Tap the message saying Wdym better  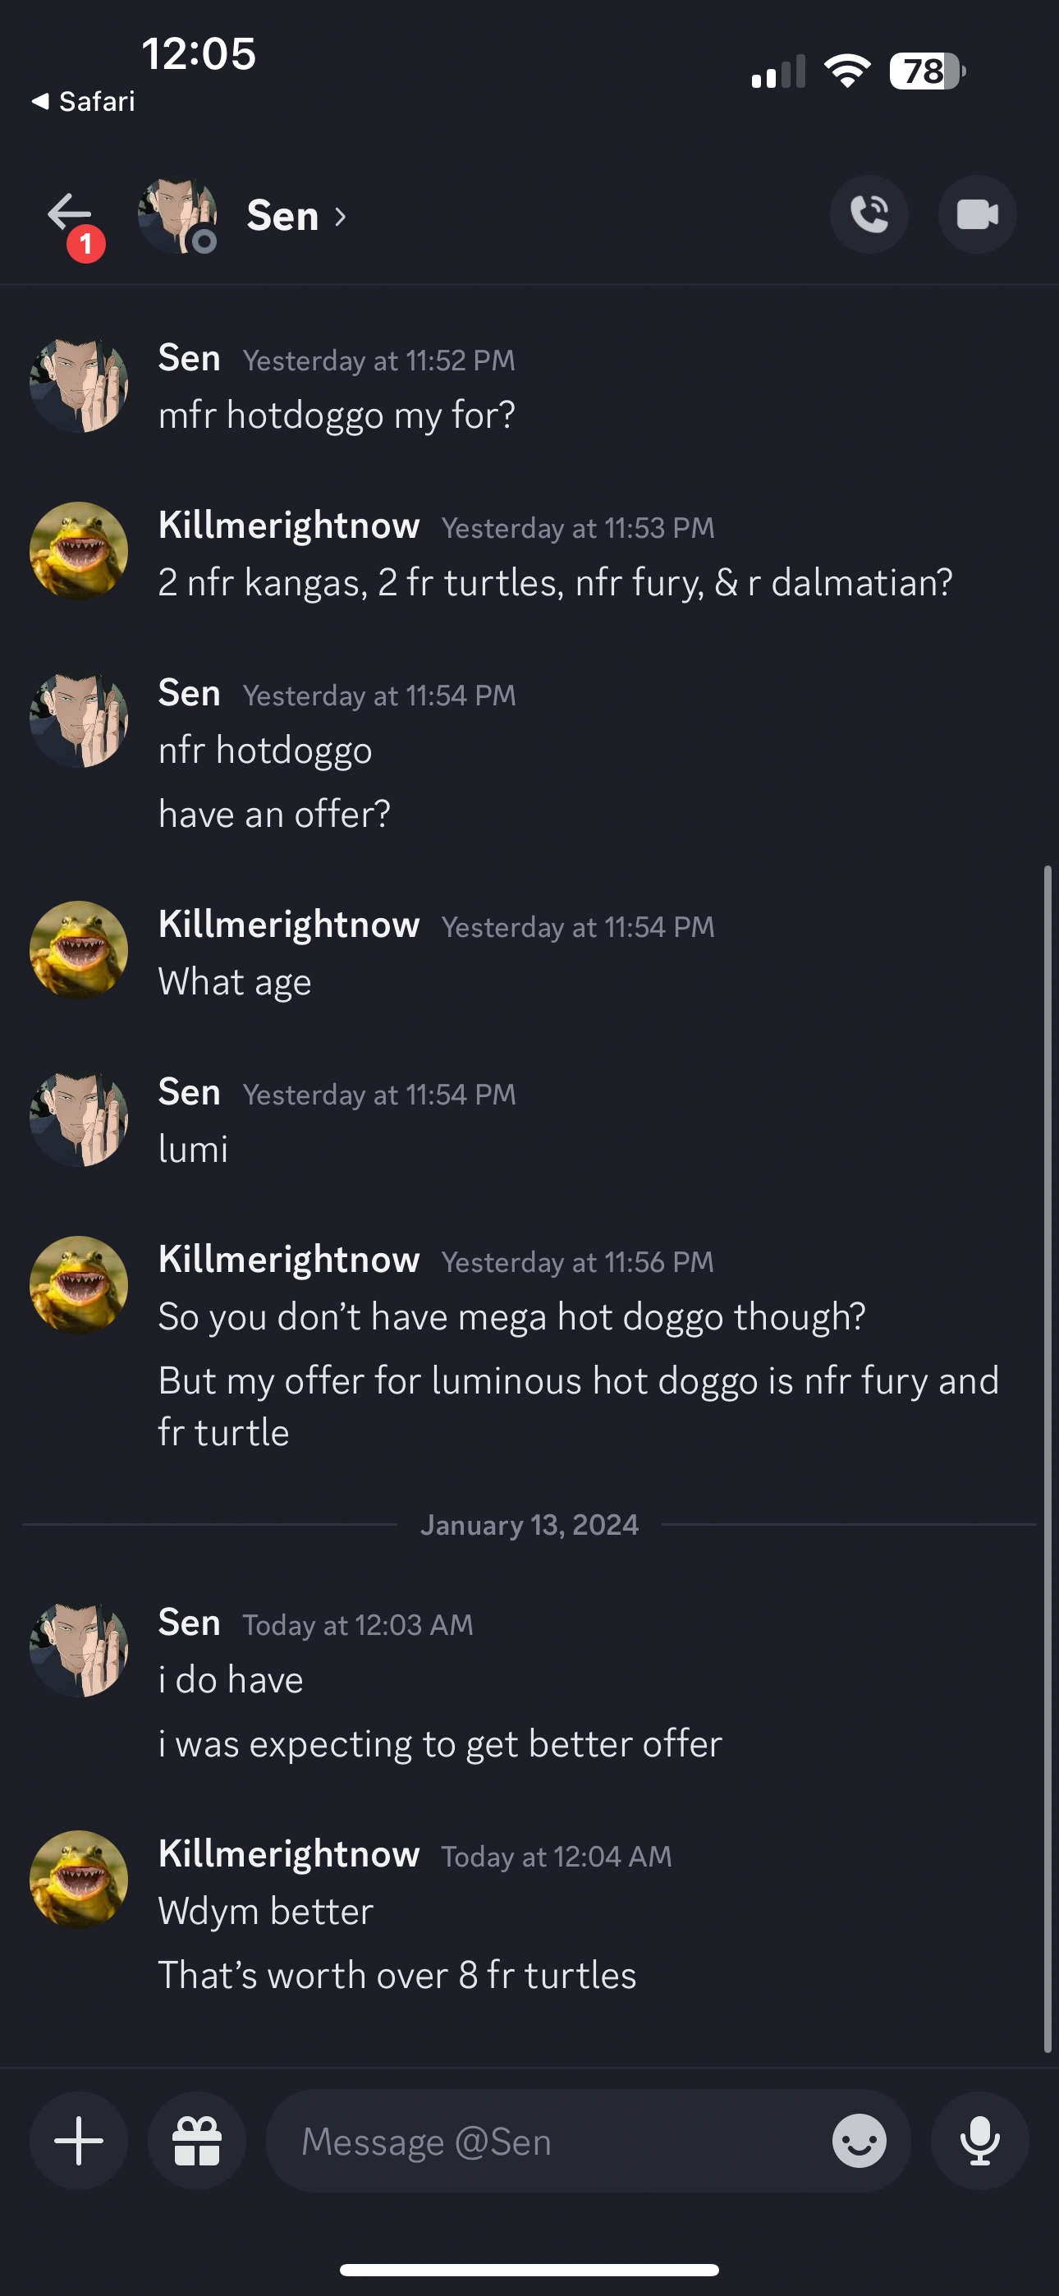pyautogui.click(x=264, y=1909)
